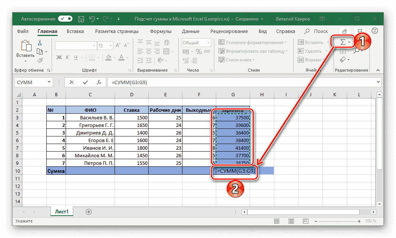Click the Insert Function fx icon
This screenshot has width=396, height=238.
[x=99, y=82]
